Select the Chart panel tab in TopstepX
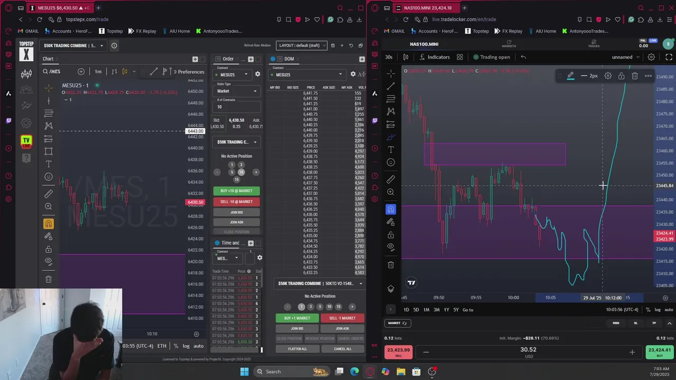 pos(48,59)
